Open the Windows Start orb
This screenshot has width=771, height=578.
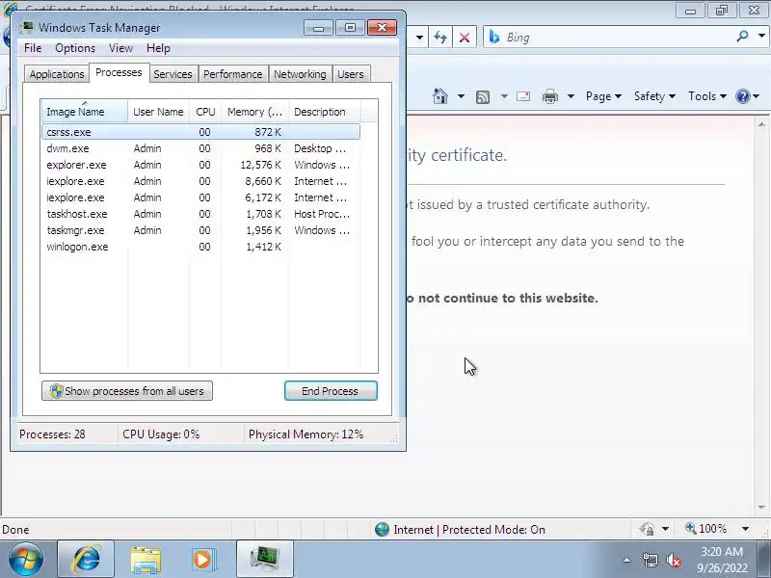pyautogui.click(x=25, y=560)
